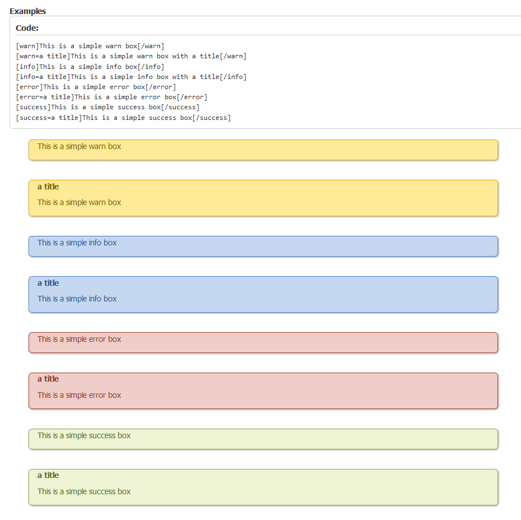Image resolution: width=521 pixels, height=520 pixels.
Task: Click the 'Code:' label in code block
Action: (27, 28)
